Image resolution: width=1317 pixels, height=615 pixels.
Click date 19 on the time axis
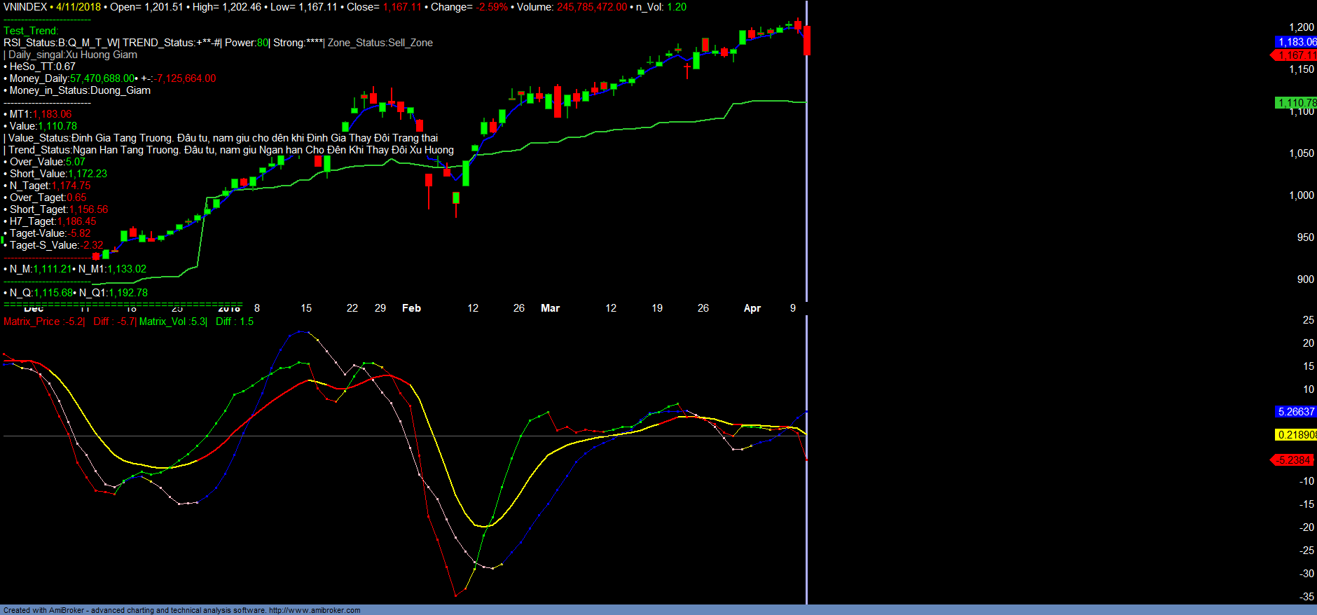click(x=657, y=308)
